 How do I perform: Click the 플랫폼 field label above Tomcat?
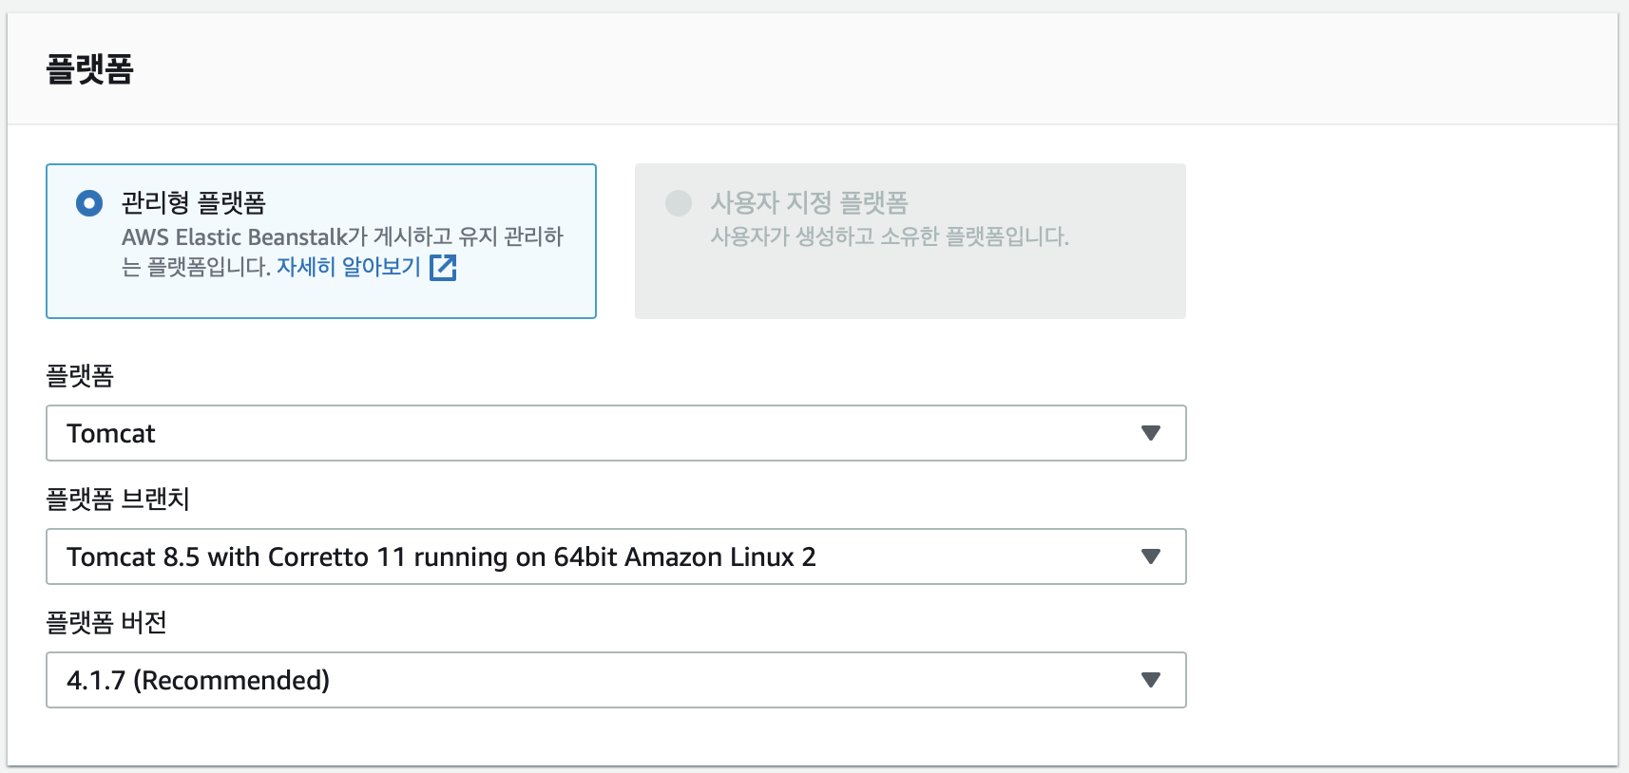(x=80, y=376)
